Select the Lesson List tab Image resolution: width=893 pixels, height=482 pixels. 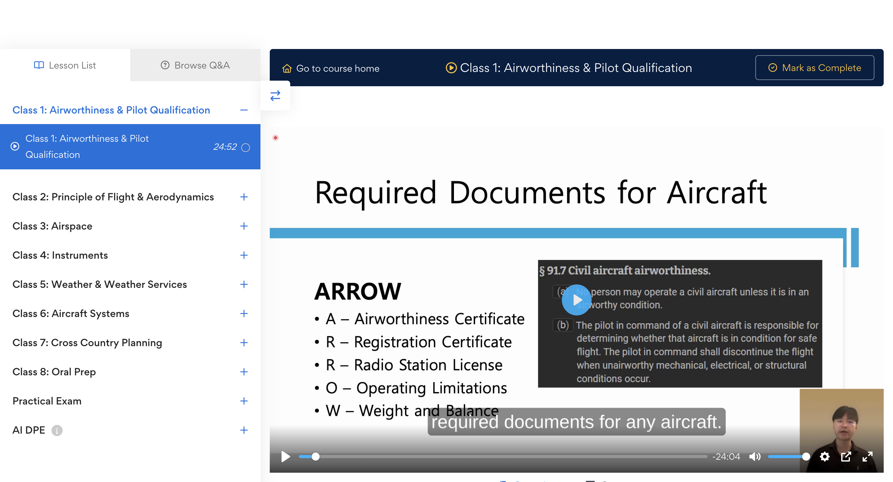[x=65, y=65]
